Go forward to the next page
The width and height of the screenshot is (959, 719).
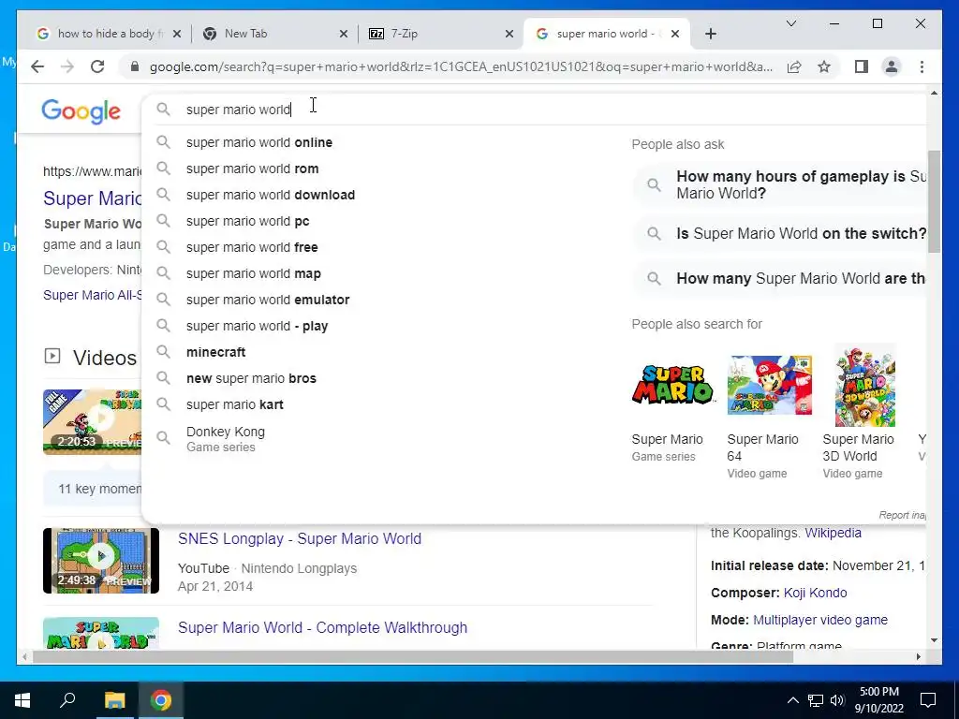click(x=67, y=66)
